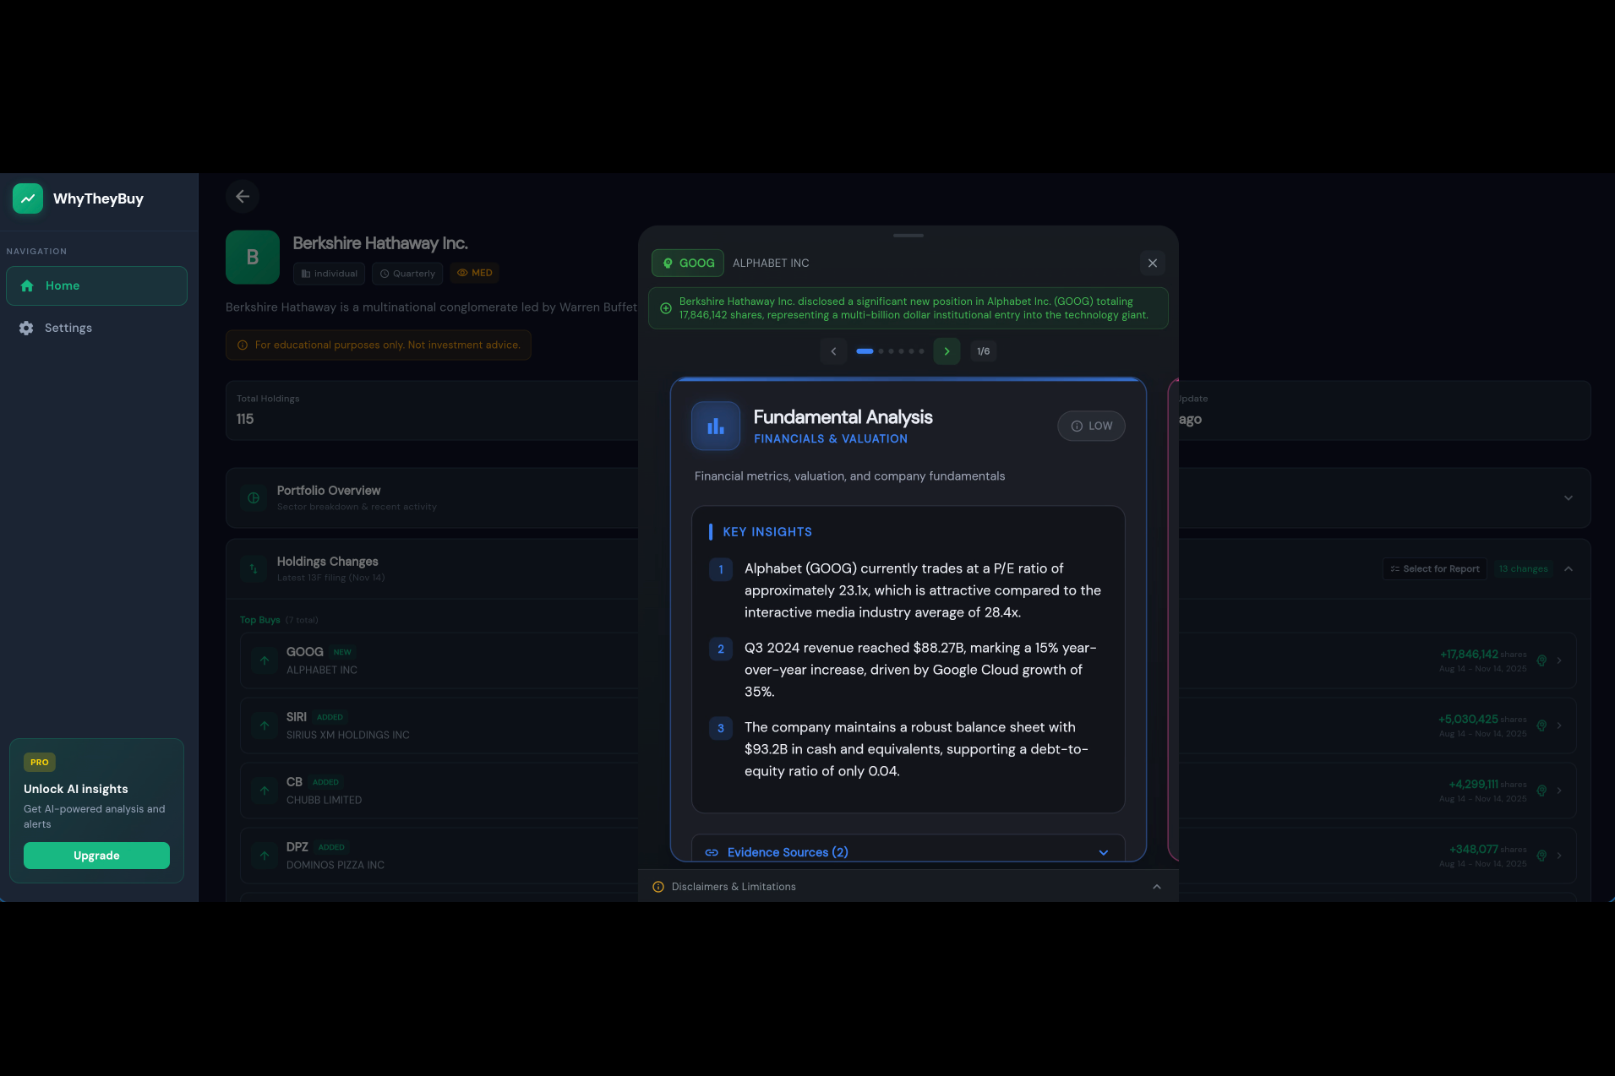Viewport: 1615px width, 1076px height.
Task: Open insights icon on GOOG row
Action: (1541, 660)
